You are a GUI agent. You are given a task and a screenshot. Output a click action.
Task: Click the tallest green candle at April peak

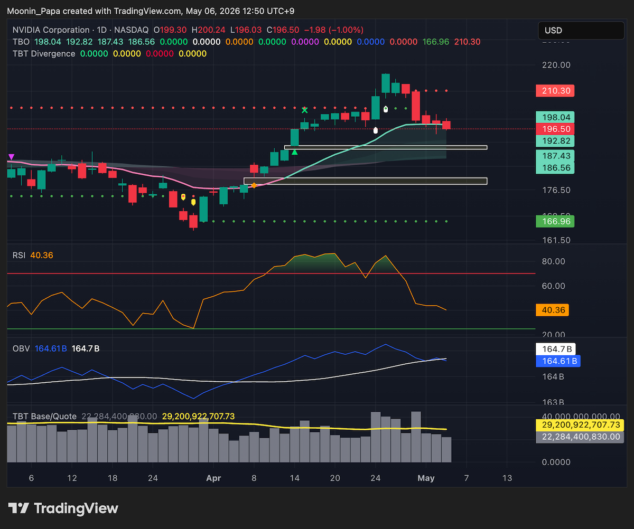click(x=386, y=83)
